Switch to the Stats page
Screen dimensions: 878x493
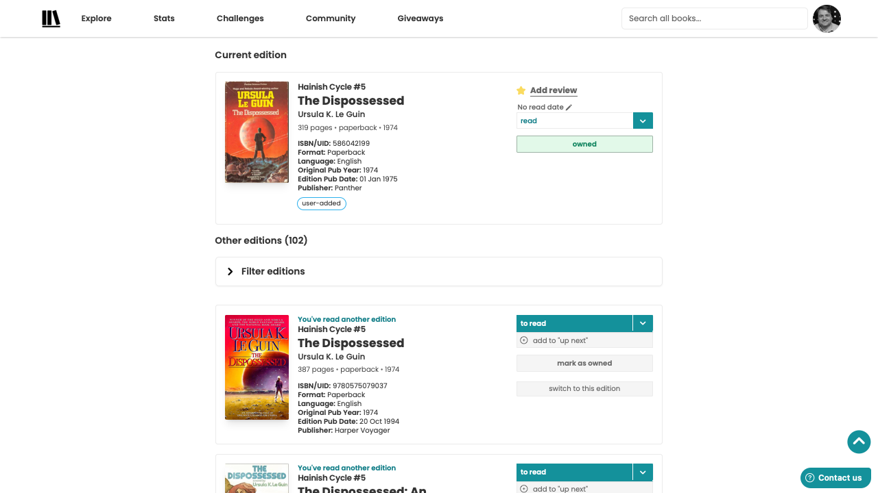(164, 18)
